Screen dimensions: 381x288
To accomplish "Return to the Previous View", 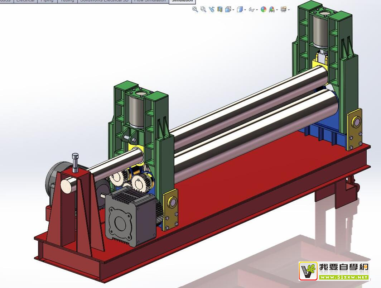I will tap(211, 10).
